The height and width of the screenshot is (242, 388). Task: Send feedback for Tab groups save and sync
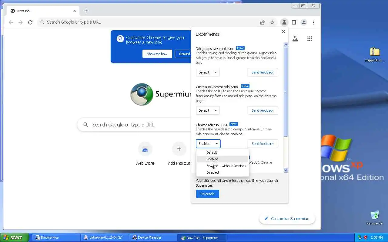coord(263,72)
